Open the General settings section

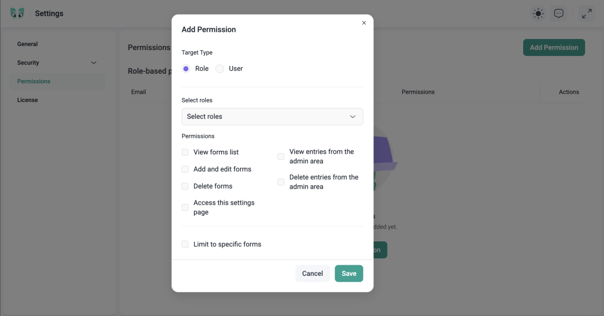click(27, 44)
